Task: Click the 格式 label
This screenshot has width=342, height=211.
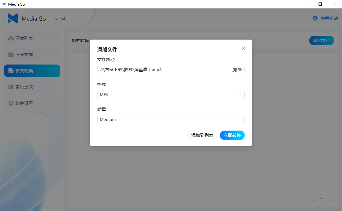Action: coord(102,84)
